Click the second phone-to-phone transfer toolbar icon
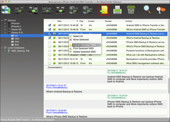The image size is (170, 122). [x=33, y=10]
